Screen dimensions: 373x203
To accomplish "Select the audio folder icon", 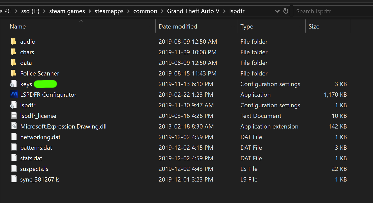I will pos(14,42).
